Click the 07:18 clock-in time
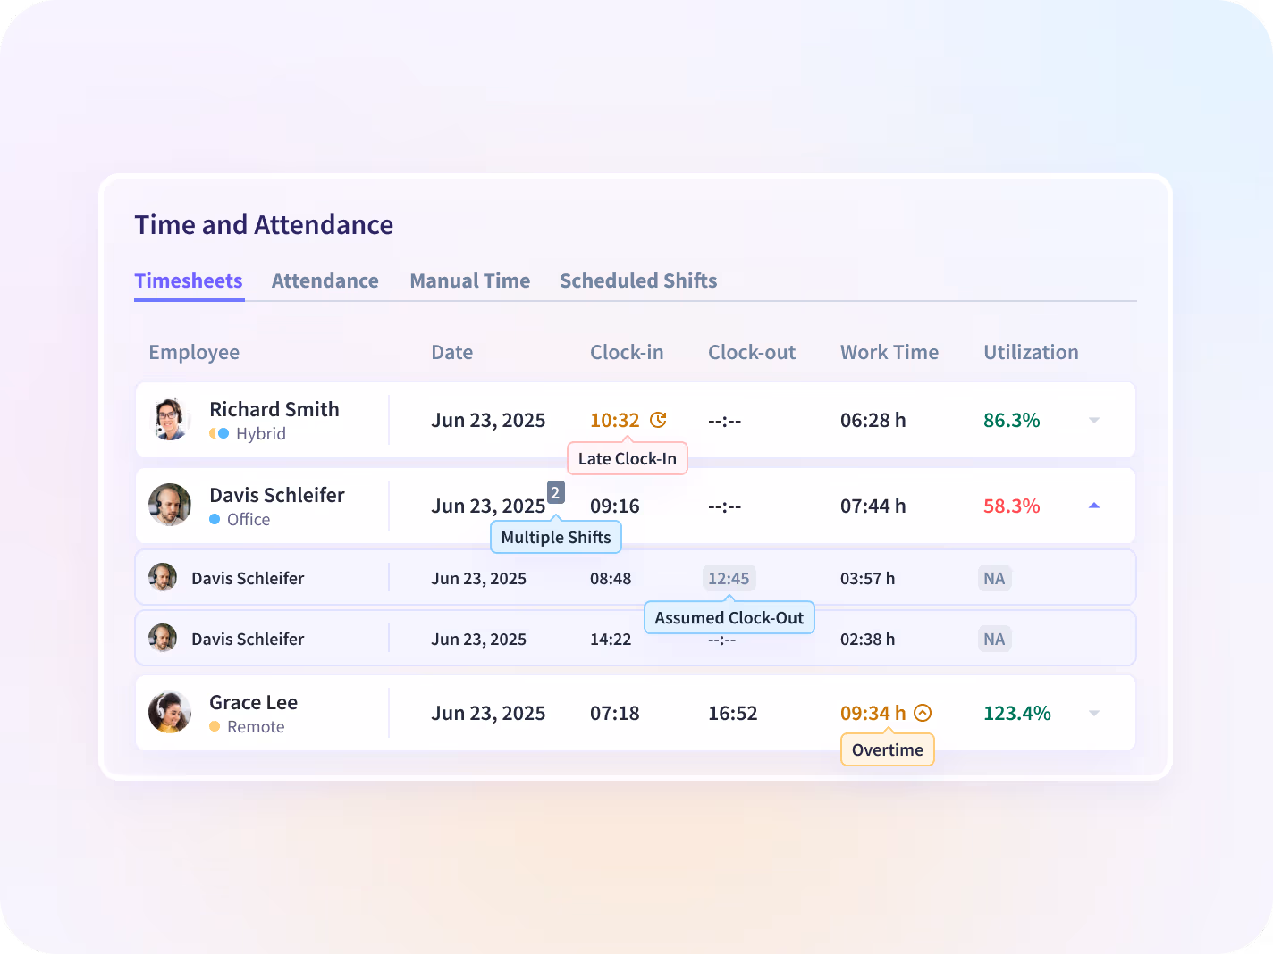This screenshot has width=1273, height=954. point(615,713)
